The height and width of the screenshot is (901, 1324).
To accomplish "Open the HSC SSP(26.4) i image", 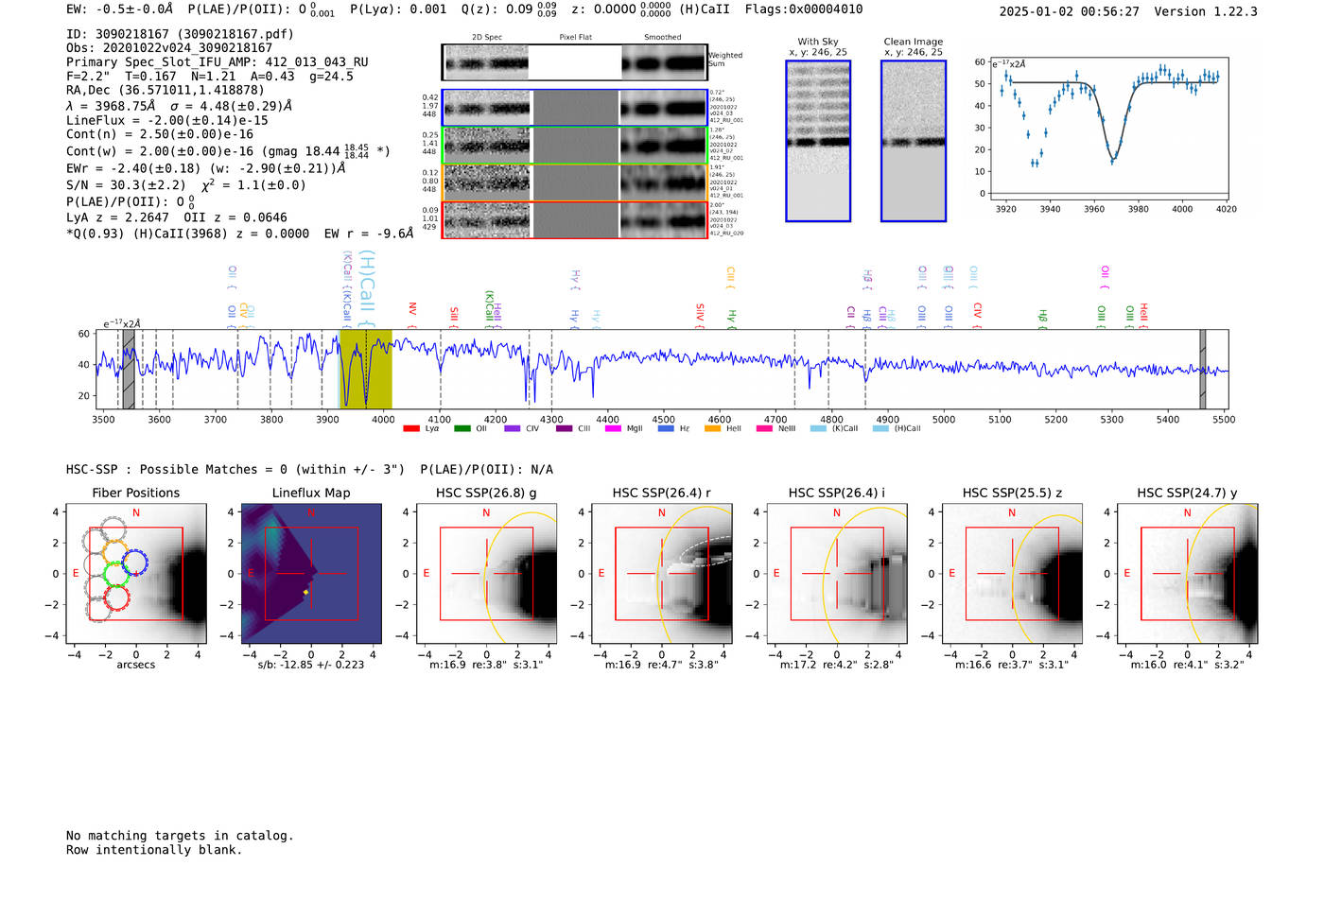I will click(x=837, y=574).
